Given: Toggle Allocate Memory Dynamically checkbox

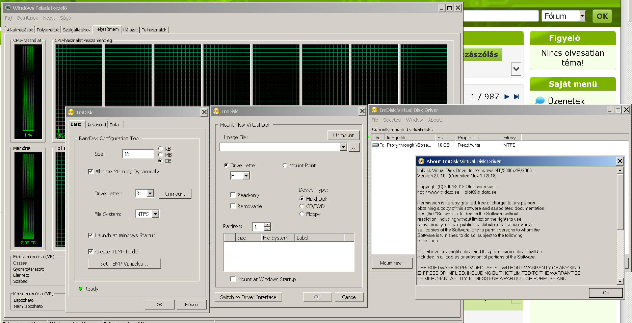Looking at the screenshot, I should tap(90, 172).
